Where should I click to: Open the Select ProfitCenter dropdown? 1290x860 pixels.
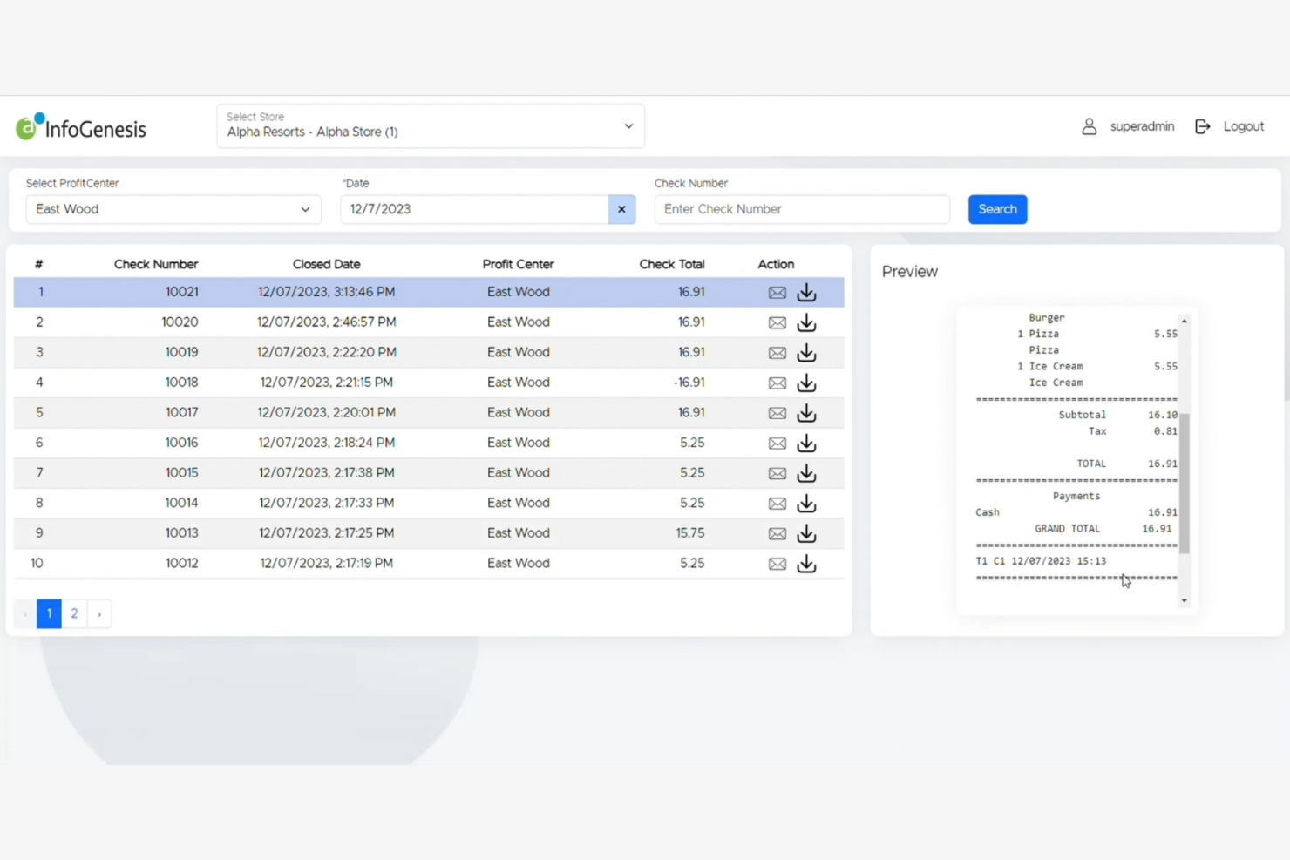pyautogui.click(x=173, y=209)
